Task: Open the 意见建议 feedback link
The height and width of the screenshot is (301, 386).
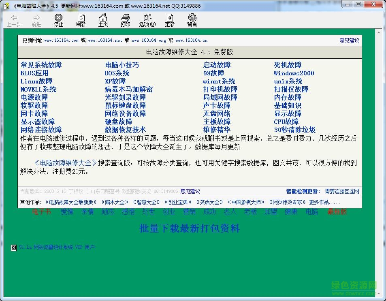Action: pyautogui.click(x=349, y=40)
